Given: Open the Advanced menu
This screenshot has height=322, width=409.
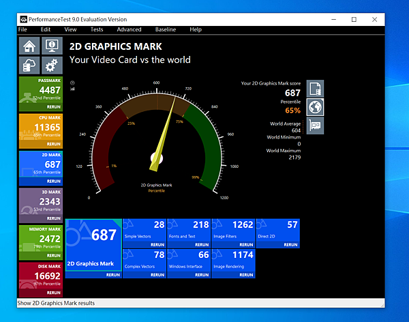Looking at the screenshot, I should (x=129, y=29).
